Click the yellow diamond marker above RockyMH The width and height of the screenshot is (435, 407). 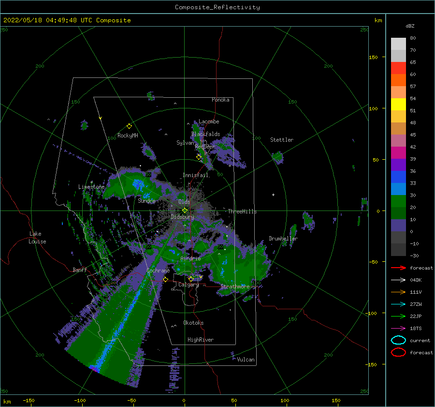129,126
